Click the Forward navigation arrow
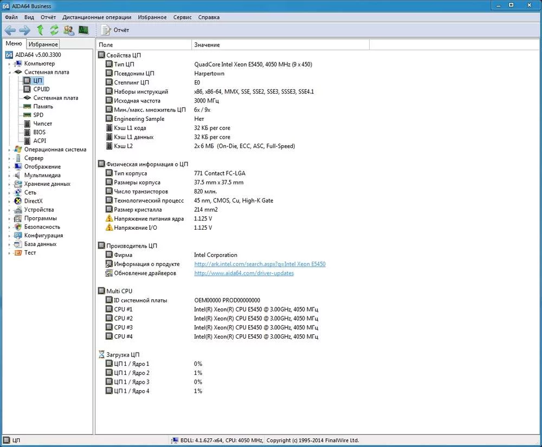The height and width of the screenshot is (447, 542). [x=24, y=30]
